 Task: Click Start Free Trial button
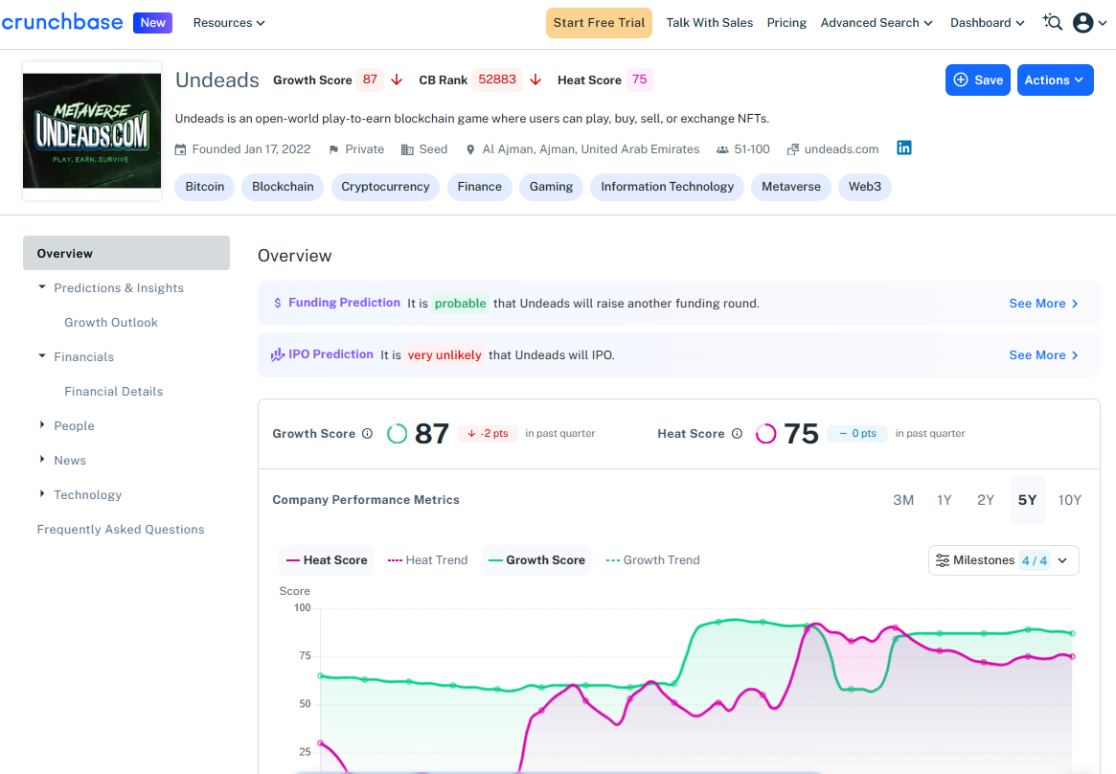(x=599, y=23)
